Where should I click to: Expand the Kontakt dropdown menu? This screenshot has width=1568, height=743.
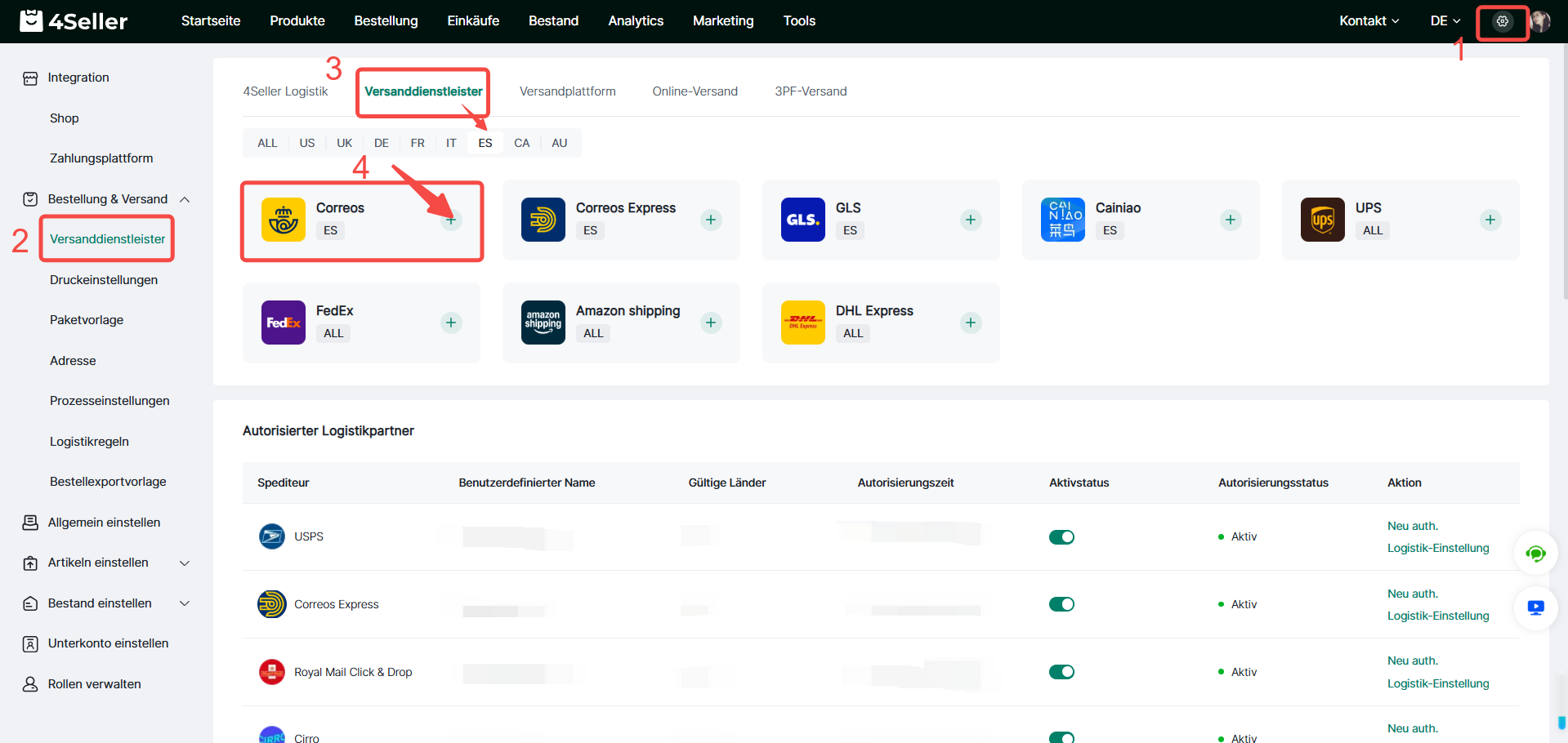click(1369, 21)
